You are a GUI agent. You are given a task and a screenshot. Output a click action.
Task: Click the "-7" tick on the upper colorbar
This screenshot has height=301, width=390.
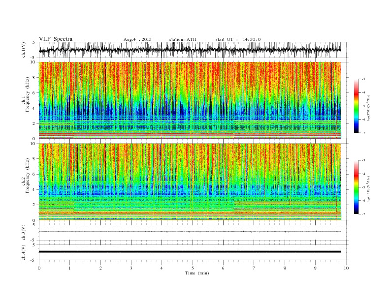click(363, 133)
